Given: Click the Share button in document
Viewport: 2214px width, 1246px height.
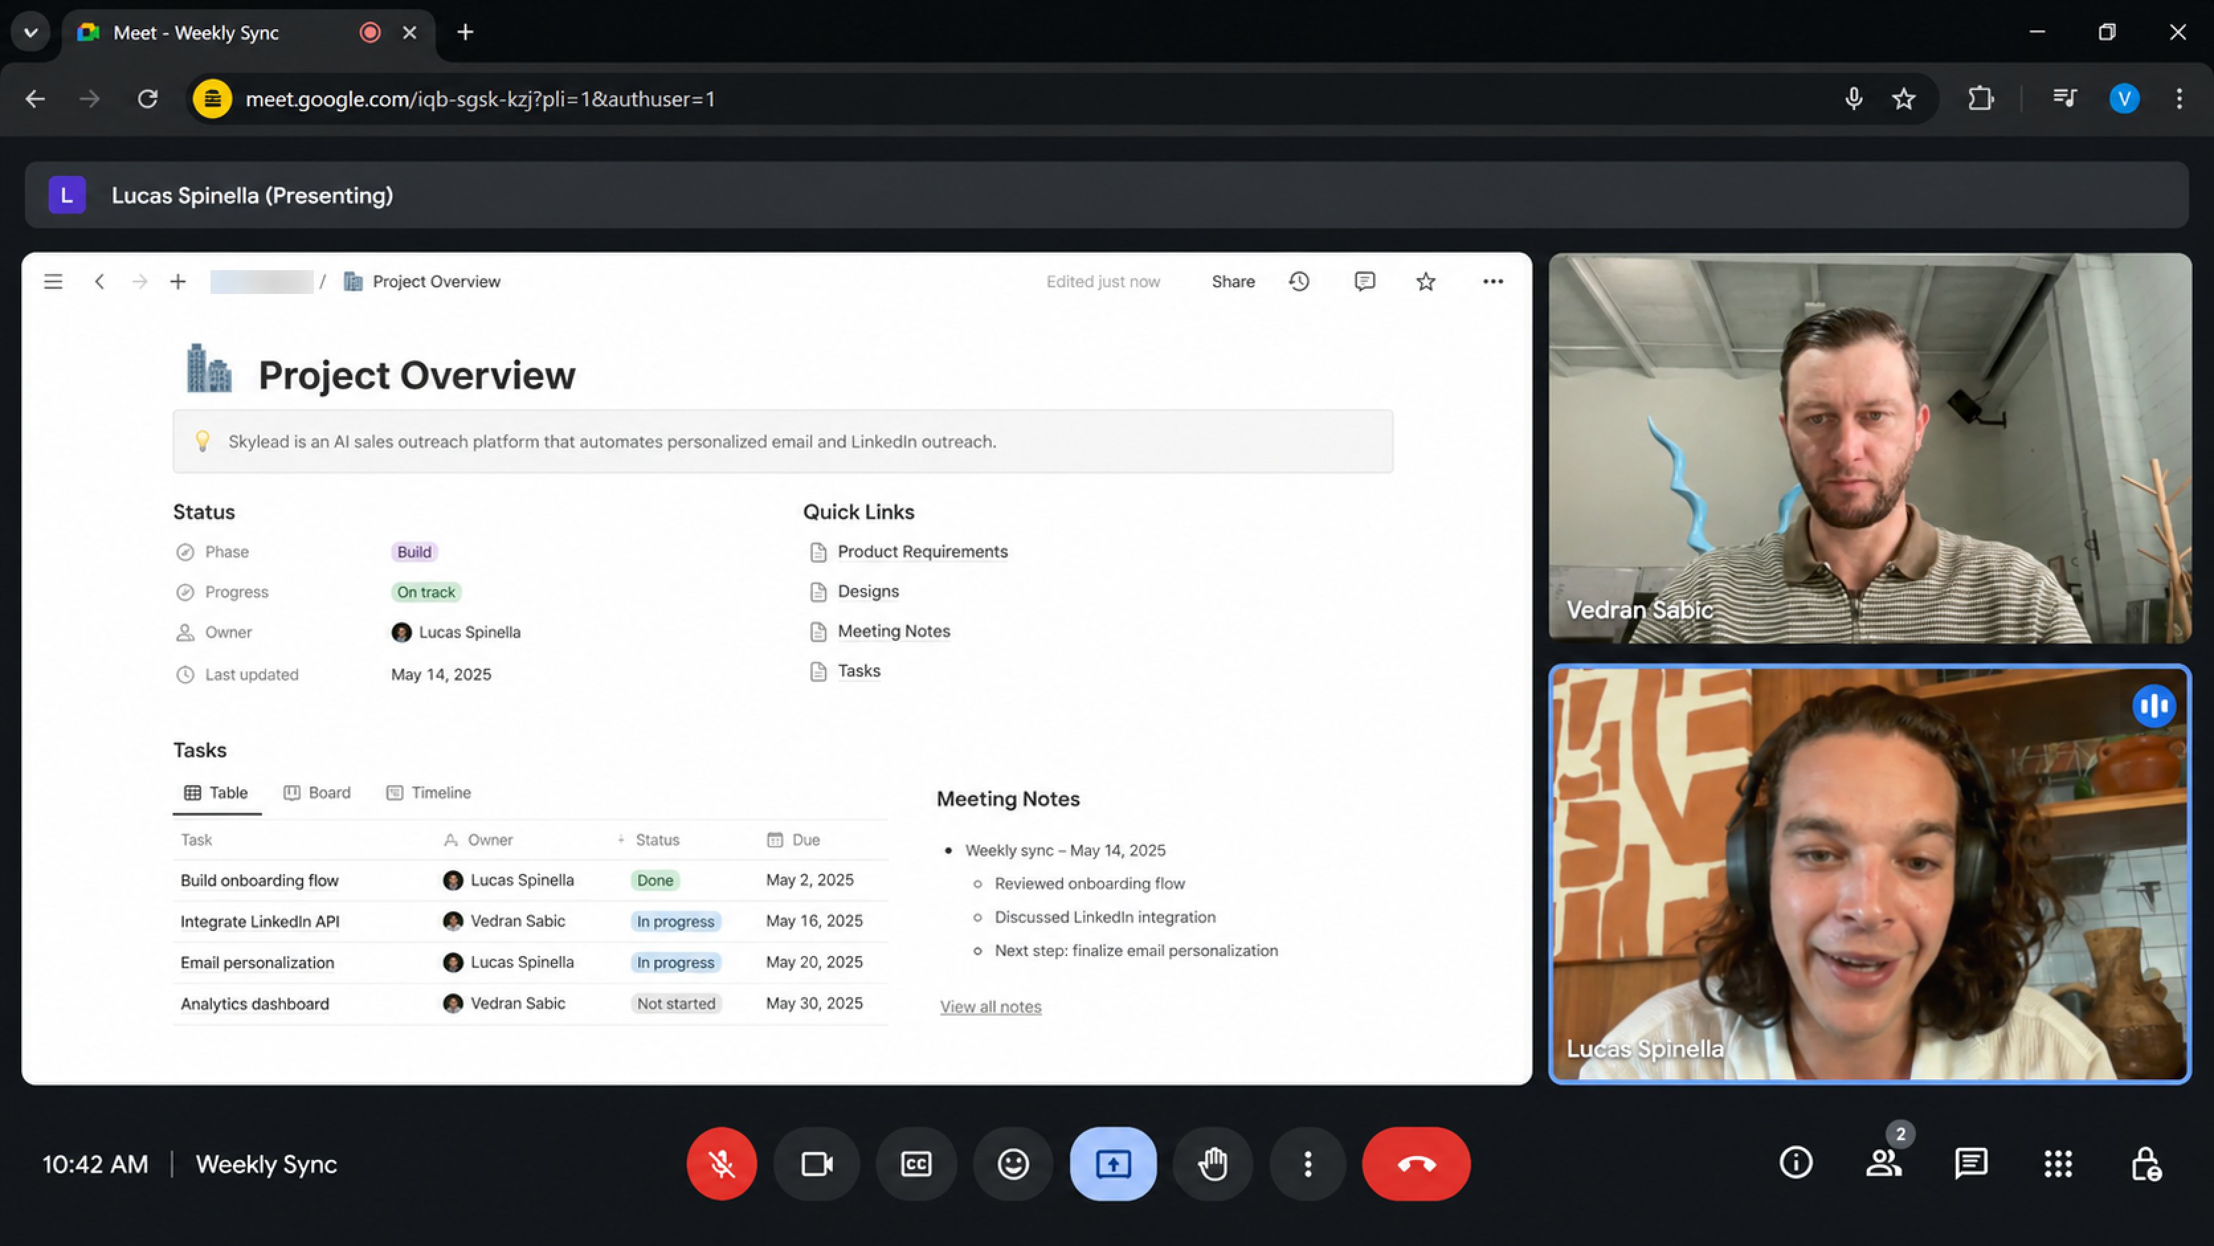Looking at the screenshot, I should pos(1233,281).
